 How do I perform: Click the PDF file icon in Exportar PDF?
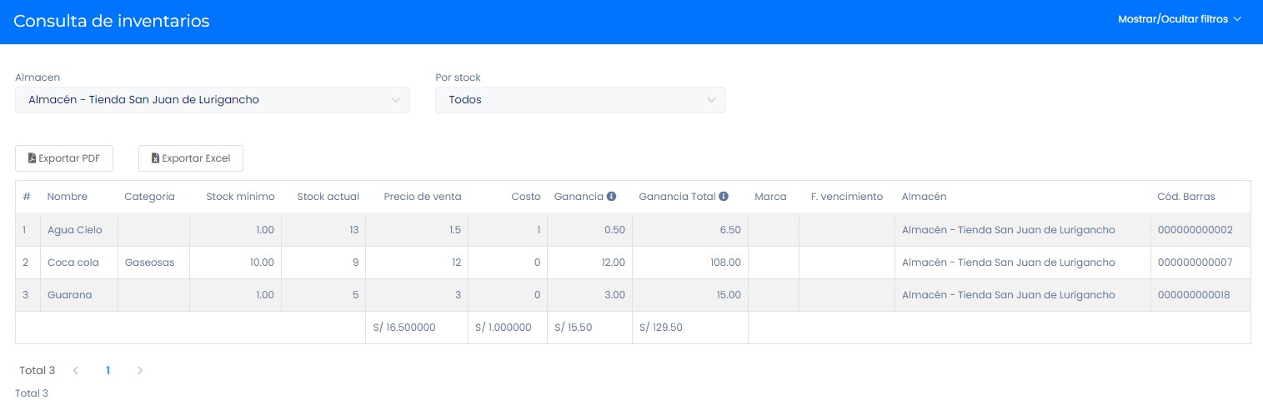32,158
